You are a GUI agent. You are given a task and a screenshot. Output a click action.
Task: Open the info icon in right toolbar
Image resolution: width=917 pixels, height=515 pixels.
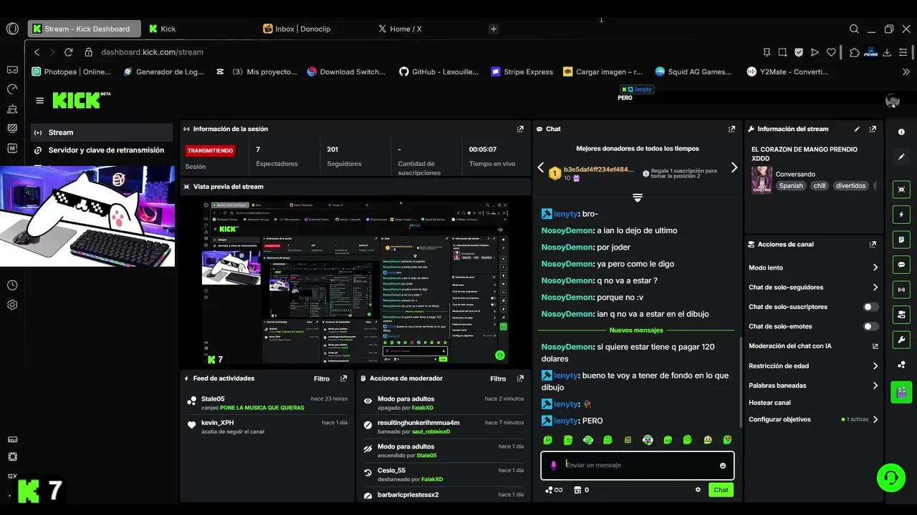point(901,132)
